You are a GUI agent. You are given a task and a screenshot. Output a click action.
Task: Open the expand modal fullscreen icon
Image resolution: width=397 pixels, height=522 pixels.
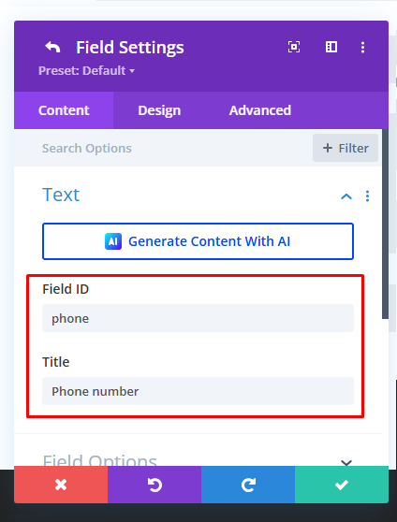coord(294,47)
